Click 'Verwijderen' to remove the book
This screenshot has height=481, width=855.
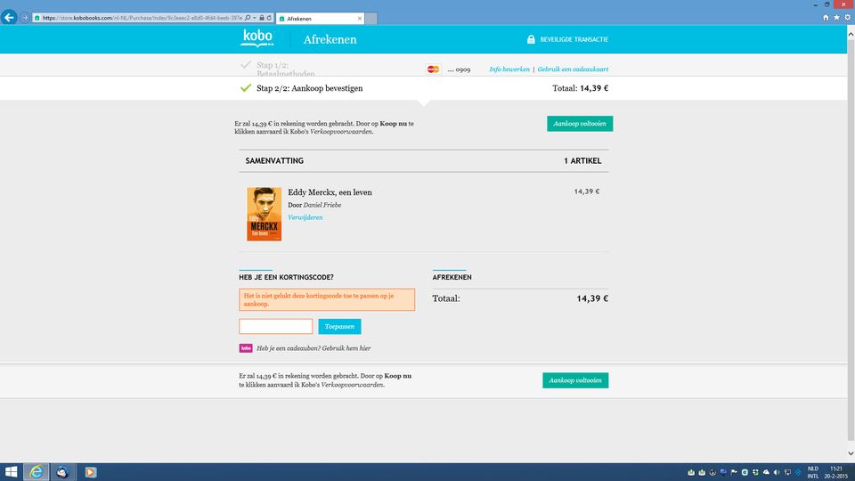[305, 217]
